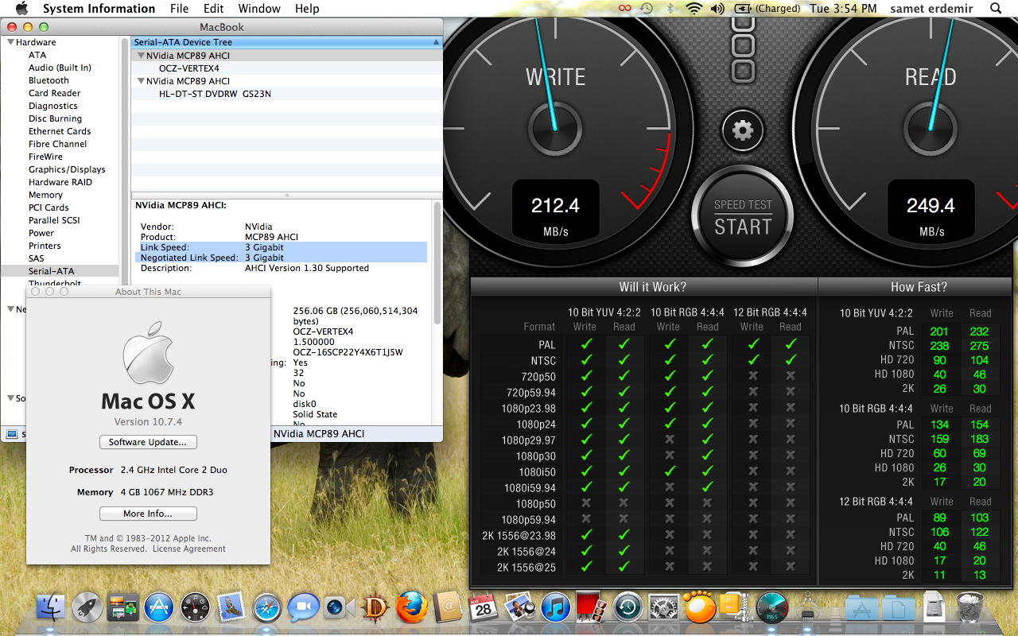Select Disc Burning sidebar item

(x=55, y=118)
